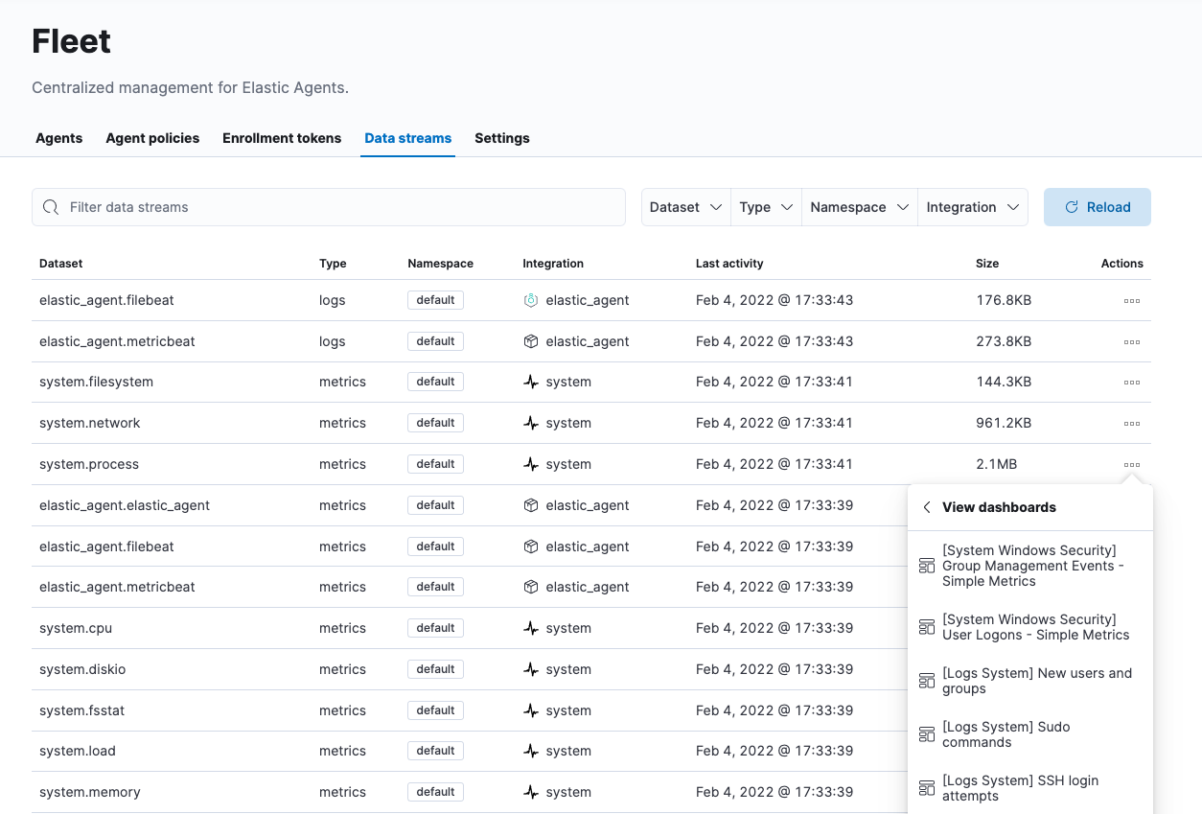Image resolution: width=1202 pixels, height=814 pixels.
Task: Open actions menu for elastic_agent.filebeat logs row
Action: [1132, 300]
